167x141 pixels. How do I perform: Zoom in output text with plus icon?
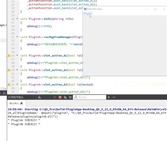click(x=109, y=97)
